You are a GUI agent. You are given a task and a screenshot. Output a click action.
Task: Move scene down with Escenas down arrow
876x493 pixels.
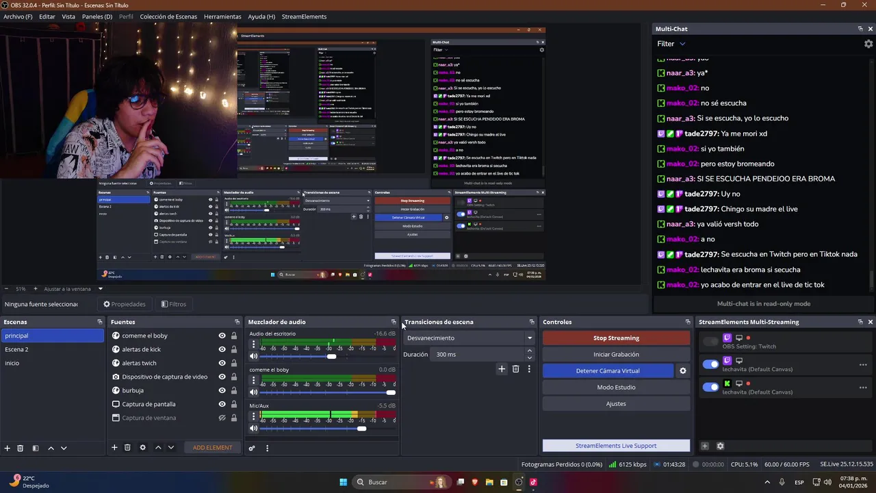pos(64,448)
